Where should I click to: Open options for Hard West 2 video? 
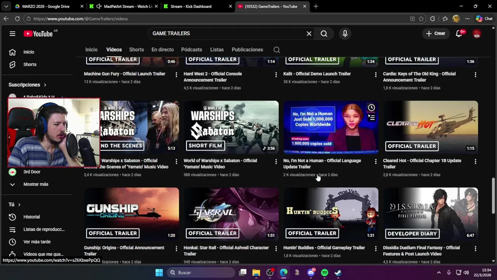coord(276,74)
